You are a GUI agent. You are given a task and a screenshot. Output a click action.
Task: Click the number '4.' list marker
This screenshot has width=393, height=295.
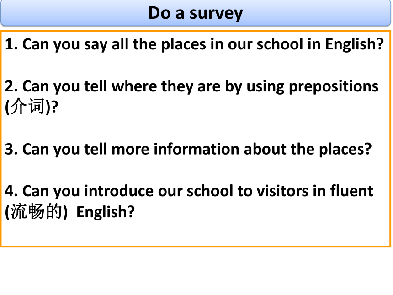[x=11, y=191]
